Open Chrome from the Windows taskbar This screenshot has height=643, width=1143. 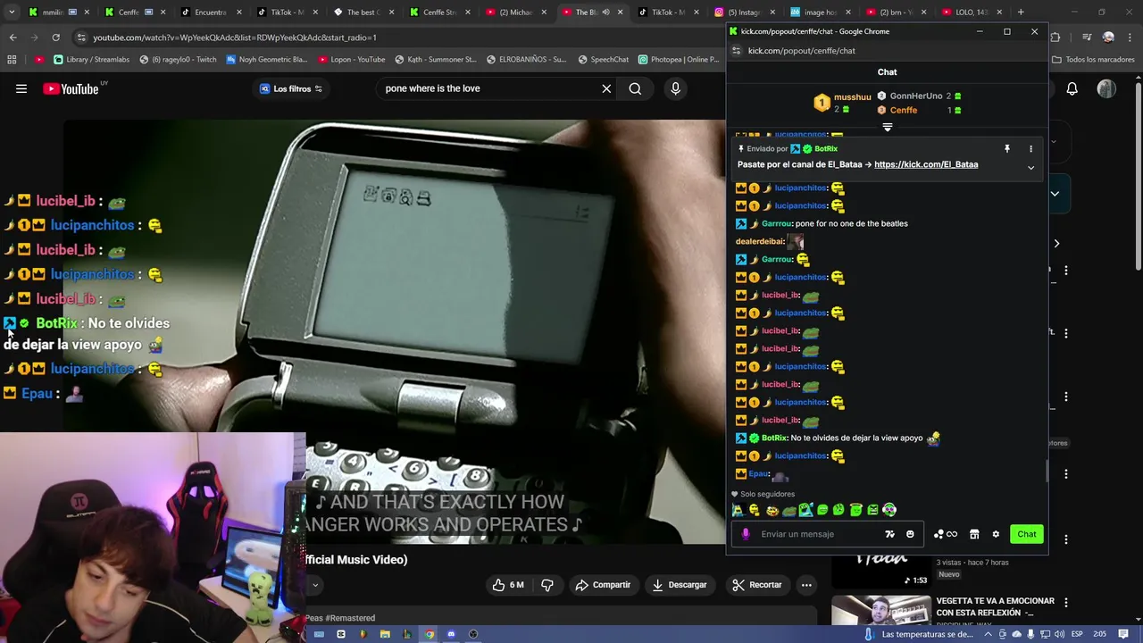[x=429, y=634]
